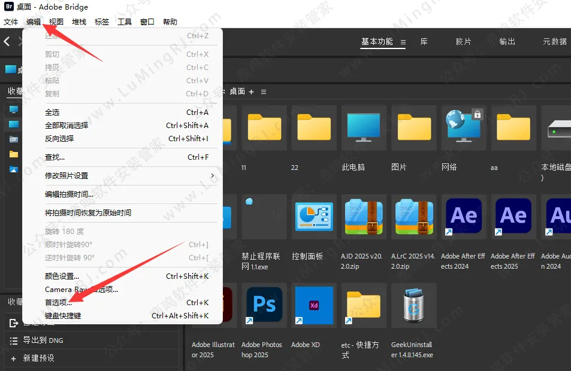Image resolution: width=571 pixels, height=371 pixels.
Task: Select the 控制面板 icon
Action: 314,216
